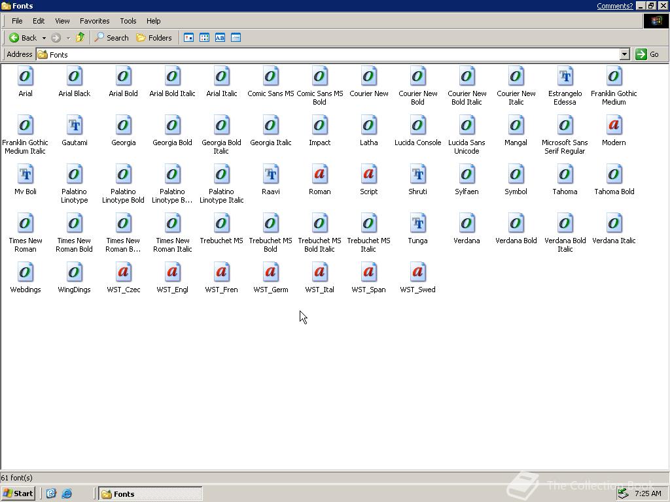This screenshot has height=502, width=670.
Task: Toggle the Folders pane button
Action: click(154, 37)
